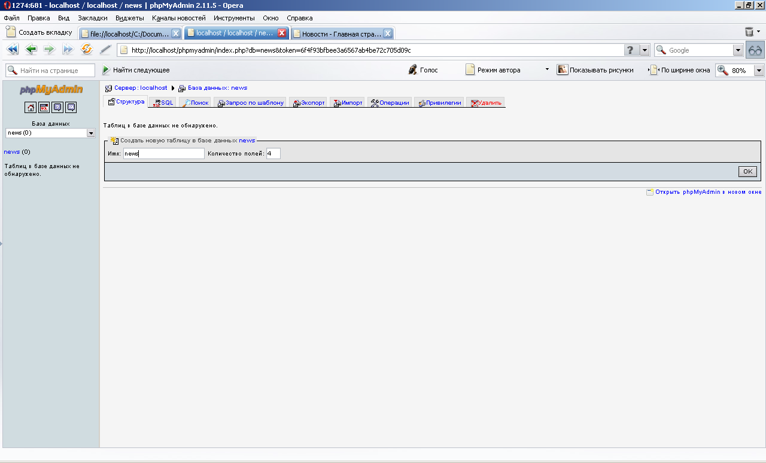Click the URL address field

(370, 50)
